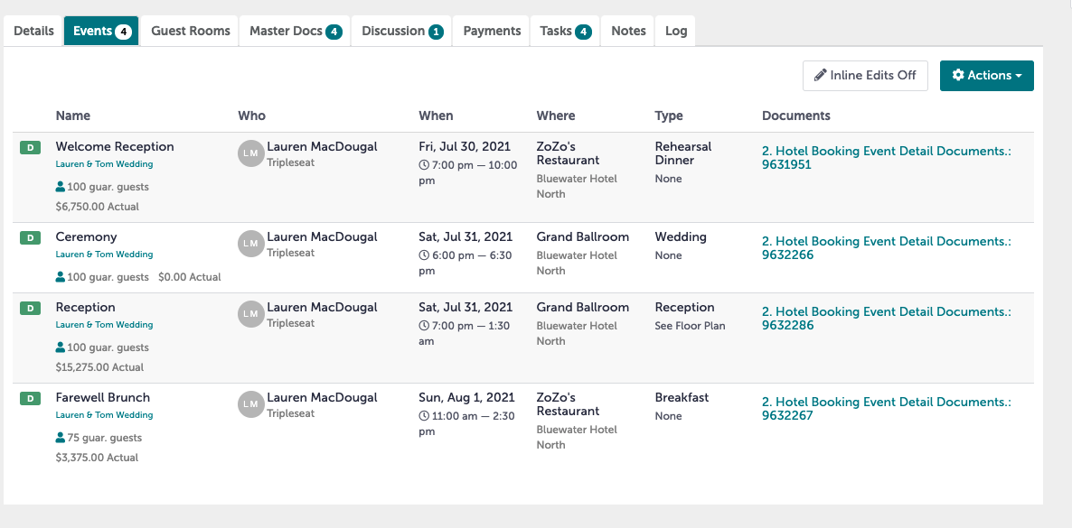The height and width of the screenshot is (528, 1072).
Task: Switch to the Guest Rooms tab
Action: (190, 31)
